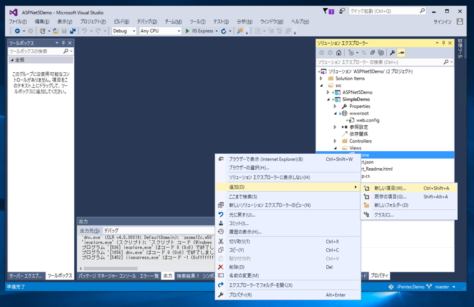Click the サインイン link

pos(443,22)
